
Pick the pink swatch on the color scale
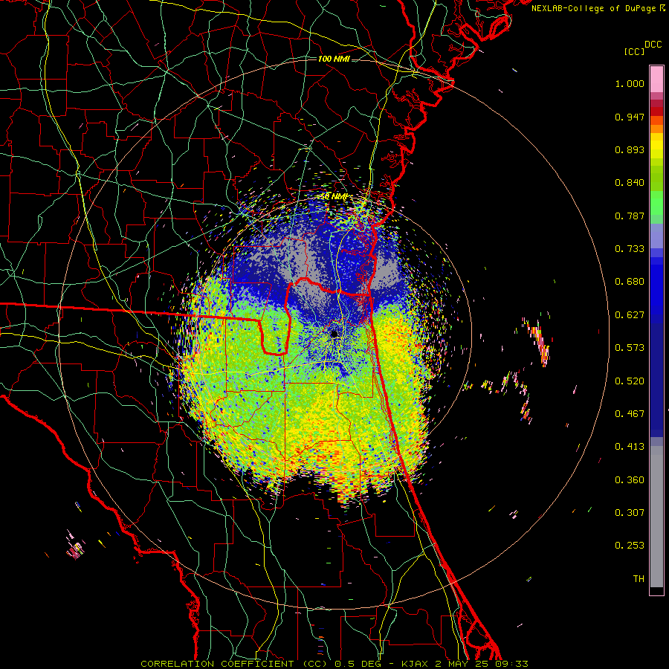[x=656, y=80]
